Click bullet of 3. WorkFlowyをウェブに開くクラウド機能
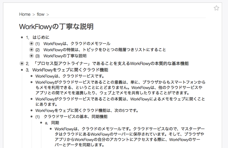 coord(22,70)
